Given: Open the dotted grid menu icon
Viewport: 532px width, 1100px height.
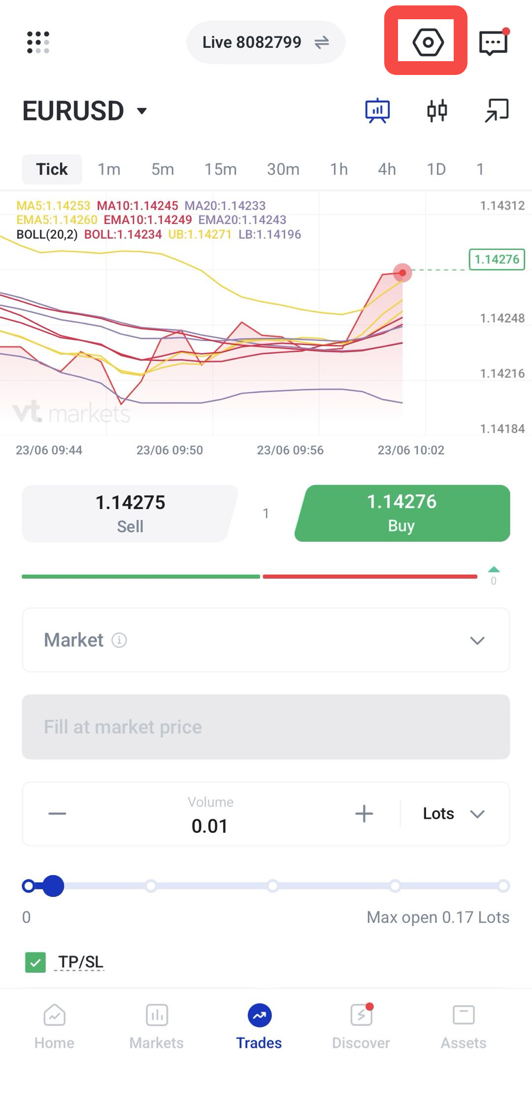Looking at the screenshot, I should tap(38, 42).
